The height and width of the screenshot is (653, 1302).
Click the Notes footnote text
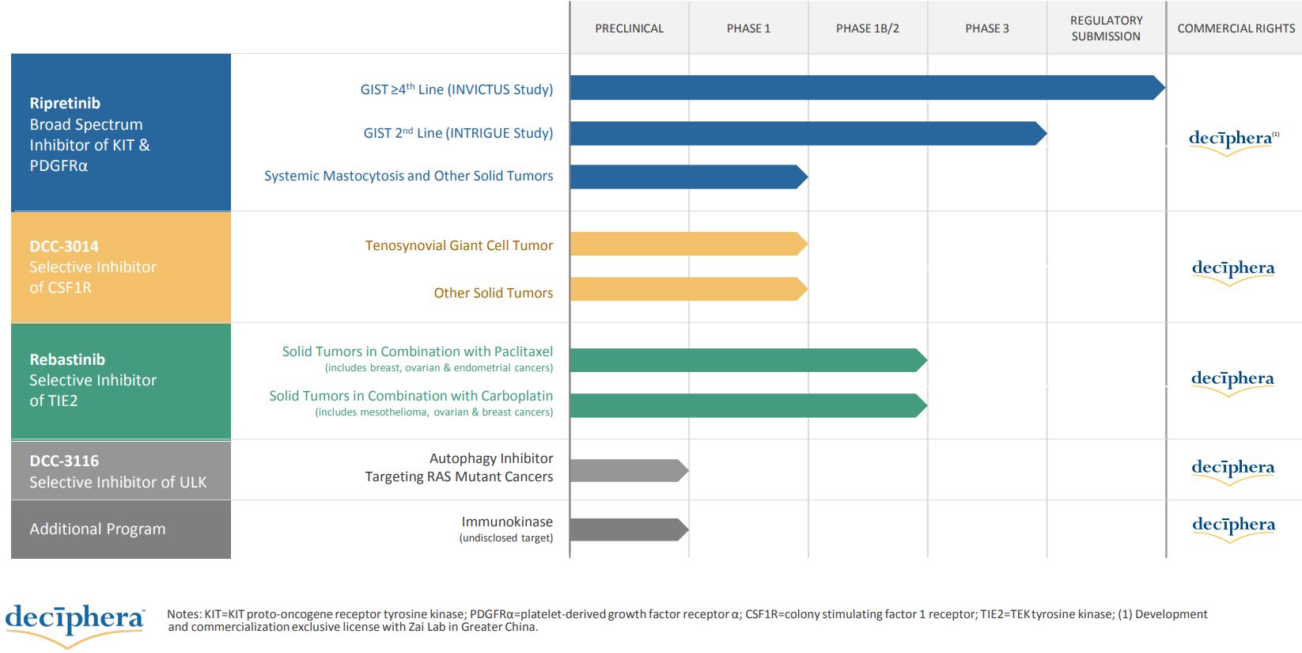tap(687, 621)
